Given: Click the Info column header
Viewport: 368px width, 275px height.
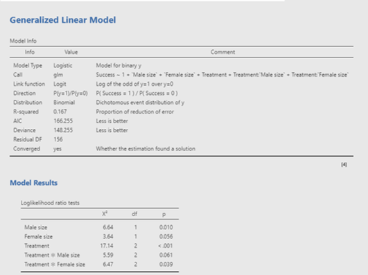Looking at the screenshot, I should tap(30, 52).
